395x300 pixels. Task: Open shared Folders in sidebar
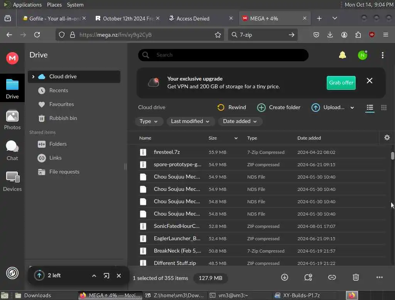[74, 144]
